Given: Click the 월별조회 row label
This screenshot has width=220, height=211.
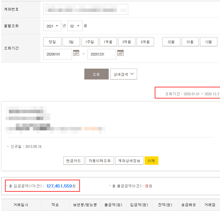Looking at the screenshot, I should coord(11,26).
